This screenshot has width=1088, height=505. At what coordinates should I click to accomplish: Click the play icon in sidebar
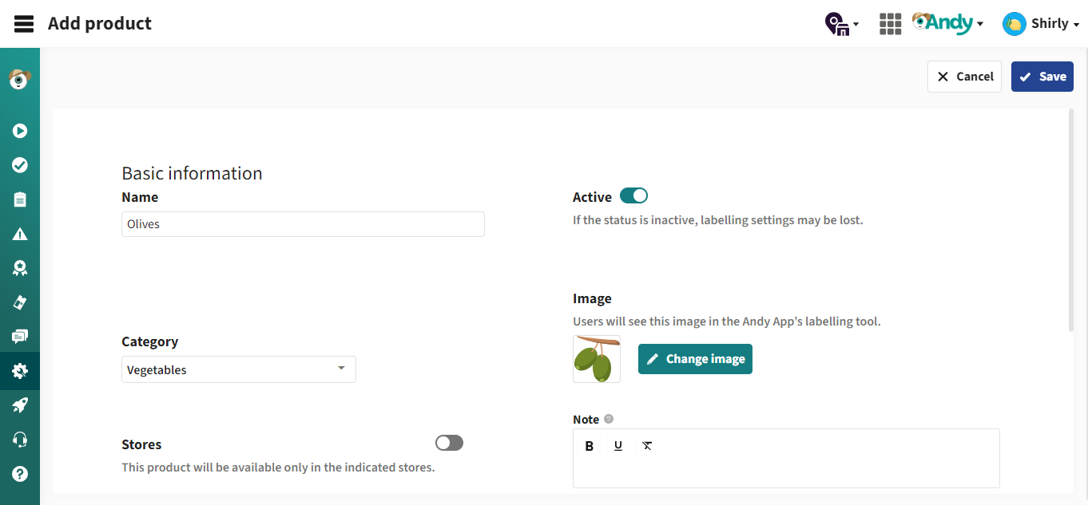tap(20, 131)
